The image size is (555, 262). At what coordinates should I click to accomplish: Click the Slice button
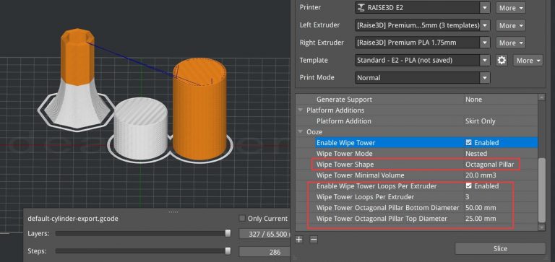500,248
